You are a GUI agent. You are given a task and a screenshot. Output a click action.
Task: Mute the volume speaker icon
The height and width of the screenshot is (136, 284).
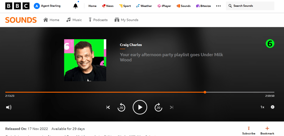(9, 107)
